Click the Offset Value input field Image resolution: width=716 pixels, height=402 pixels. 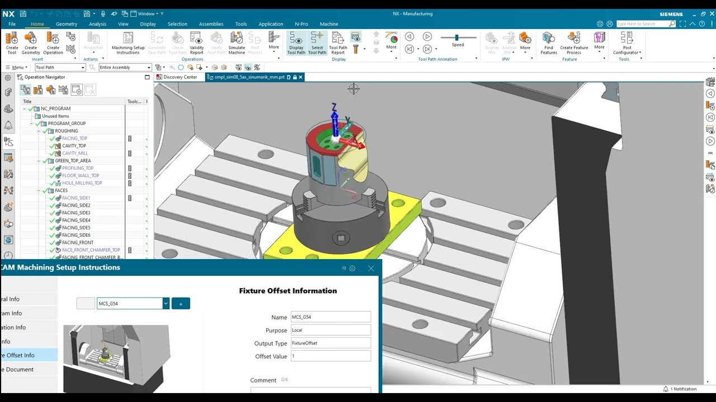point(331,356)
